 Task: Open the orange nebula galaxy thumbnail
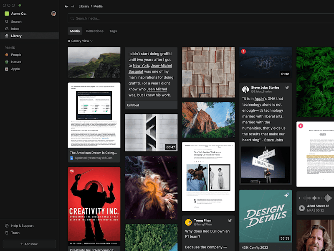[151, 187]
